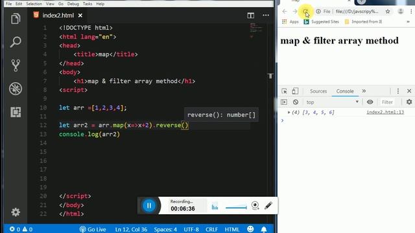Viewport: 415px width, 233px height.
Task: Open the Help menu
Action: (x=101, y=4)
